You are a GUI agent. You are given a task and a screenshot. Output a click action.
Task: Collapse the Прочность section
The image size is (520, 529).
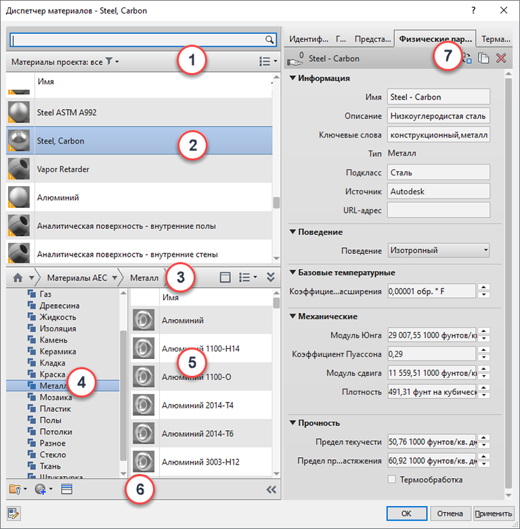(292, 423)
